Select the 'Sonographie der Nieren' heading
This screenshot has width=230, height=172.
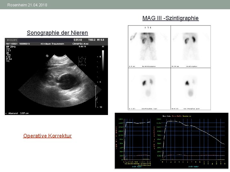(57, 33)
